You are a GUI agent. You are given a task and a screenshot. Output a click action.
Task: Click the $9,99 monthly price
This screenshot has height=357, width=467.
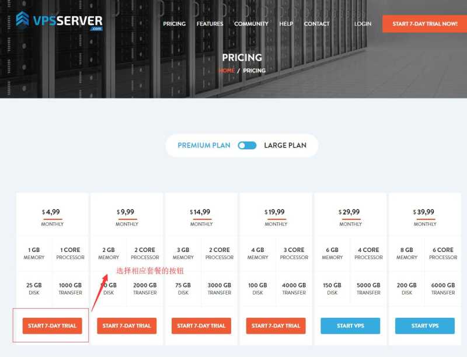[126, 212]
